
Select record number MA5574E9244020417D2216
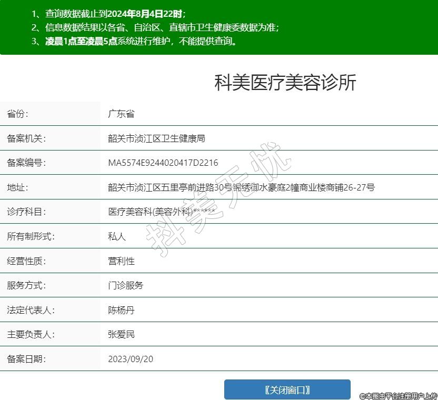163,163
